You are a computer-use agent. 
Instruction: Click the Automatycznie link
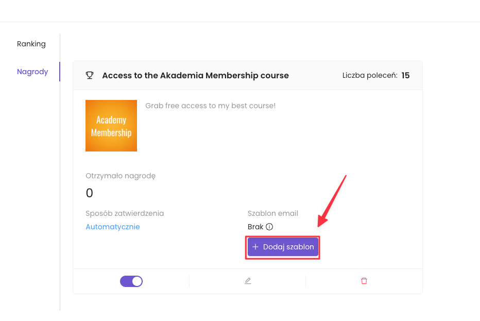click(x=113, y=227)
